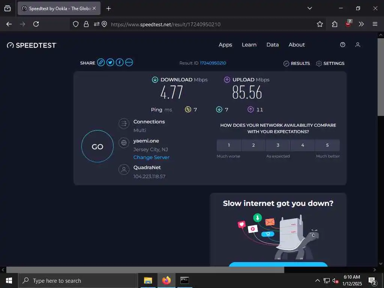Rate network availability as 2
Viewport: 384px width, 288px height.
click(x=253, y=145)
